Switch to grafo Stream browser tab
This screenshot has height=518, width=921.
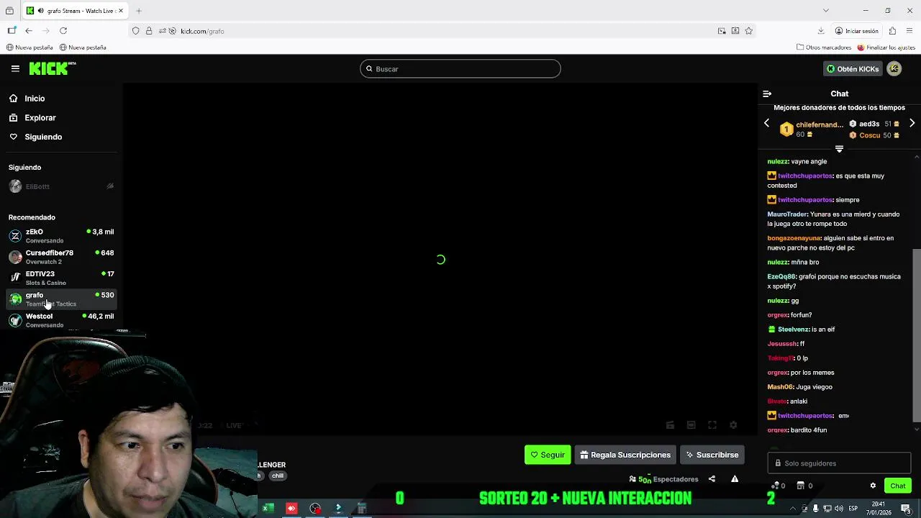[x=76, y=11]
